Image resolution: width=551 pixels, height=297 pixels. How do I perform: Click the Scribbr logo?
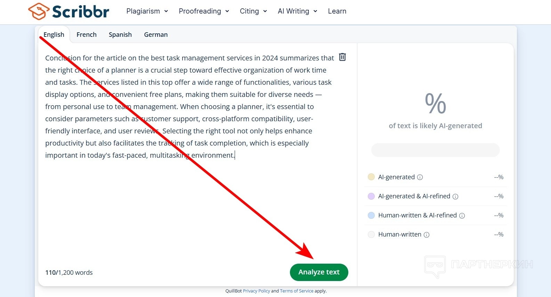point(68,11)
